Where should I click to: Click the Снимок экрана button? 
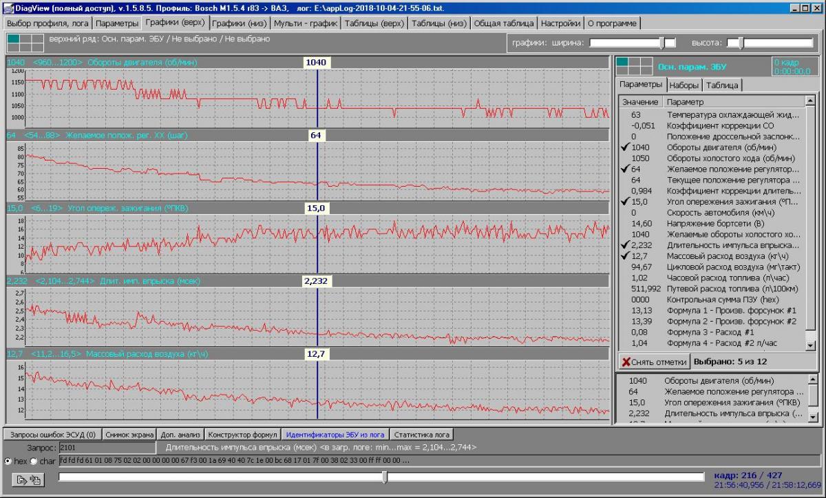129,435
